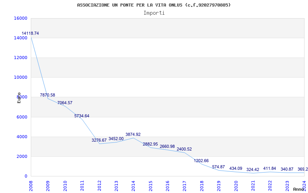Select the data label 14118.74
308x193 pixels.
(x=30, y=33)
